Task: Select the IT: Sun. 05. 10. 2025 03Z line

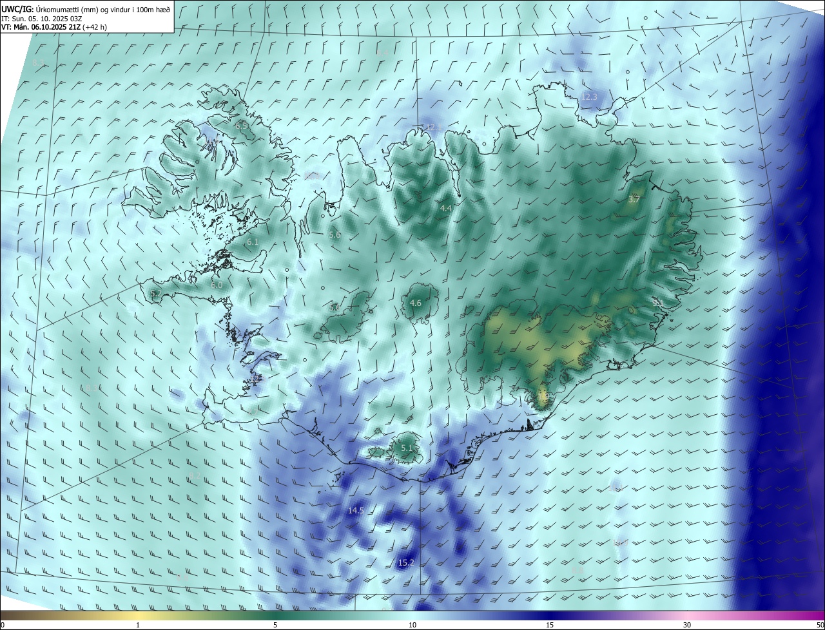Action: pyautogui.click(x=42, y=18)
